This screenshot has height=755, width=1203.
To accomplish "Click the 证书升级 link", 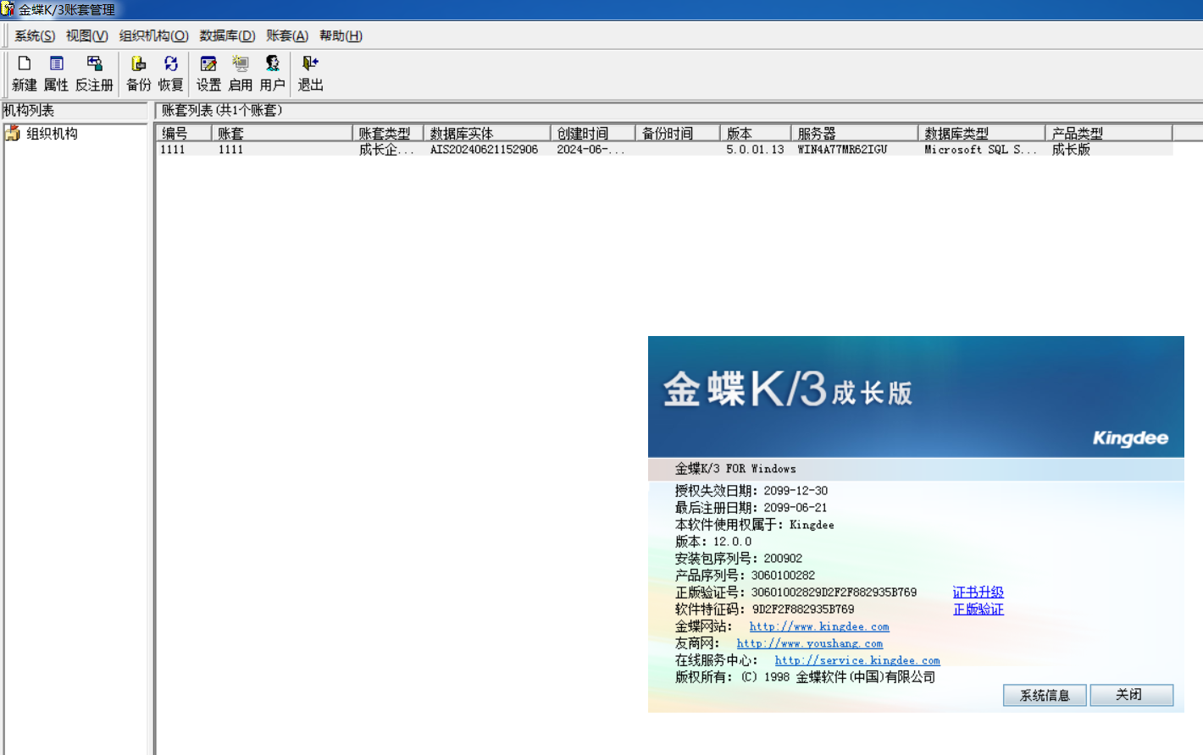I will tap(978, 592).
